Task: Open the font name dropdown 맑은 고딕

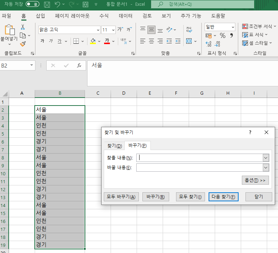Action: (98, 30)
